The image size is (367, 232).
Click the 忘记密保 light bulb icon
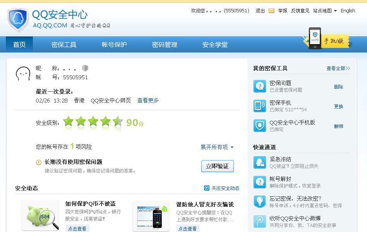coord(259,202)
